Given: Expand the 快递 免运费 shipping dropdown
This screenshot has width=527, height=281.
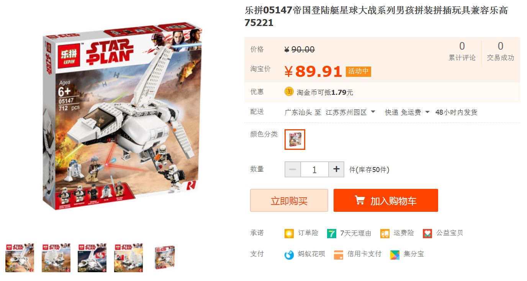Looking at the screenshot, I should click(408, 112).
